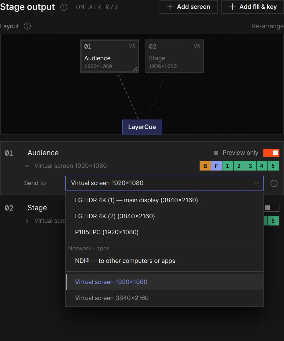Close the Send to dropdown combo box
Screen dimensions: 284x341
(165, 183)
